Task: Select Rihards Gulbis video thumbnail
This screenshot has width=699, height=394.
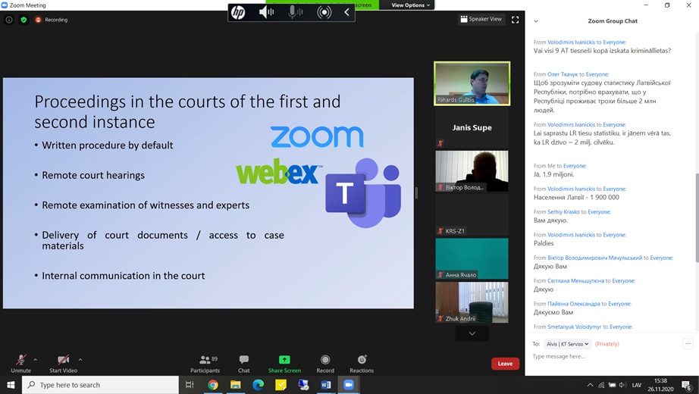Action: [x=472, y=83]
